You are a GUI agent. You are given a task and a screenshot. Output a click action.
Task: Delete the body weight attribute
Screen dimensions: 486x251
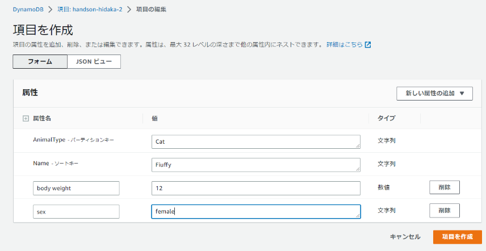(x=445, y=187)
